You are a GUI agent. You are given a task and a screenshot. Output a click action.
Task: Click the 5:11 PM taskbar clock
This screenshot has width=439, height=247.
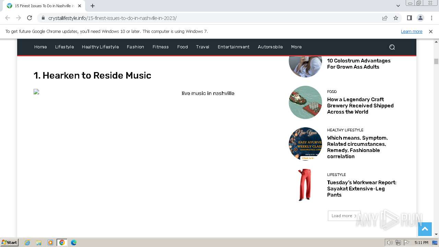coord(421,243)
